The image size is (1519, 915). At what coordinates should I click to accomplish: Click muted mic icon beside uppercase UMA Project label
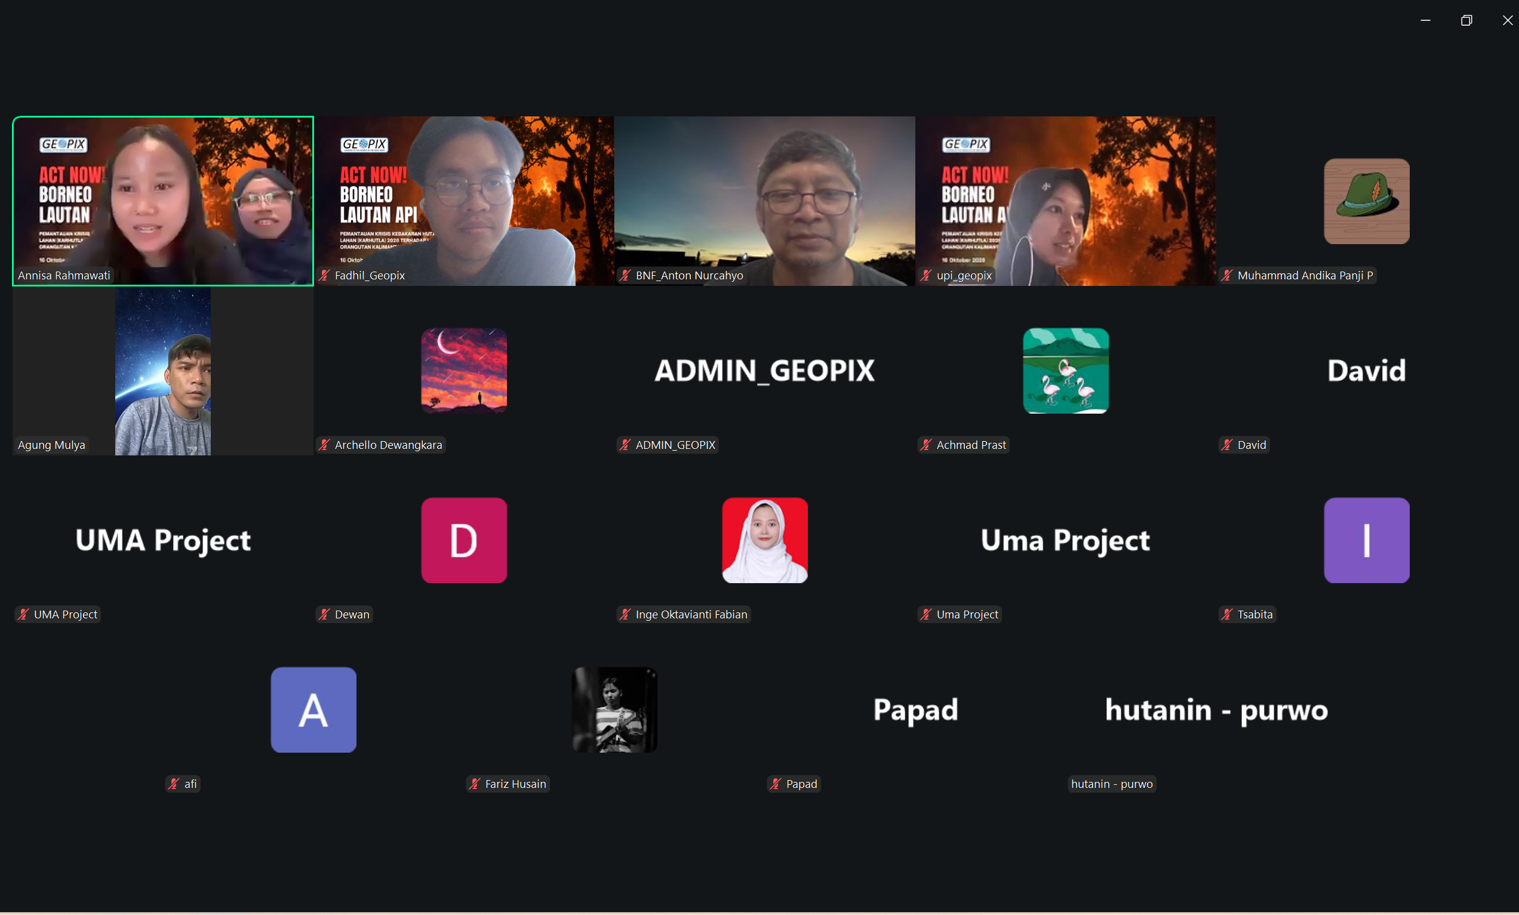pyautogui.click(x=23, y=614)
